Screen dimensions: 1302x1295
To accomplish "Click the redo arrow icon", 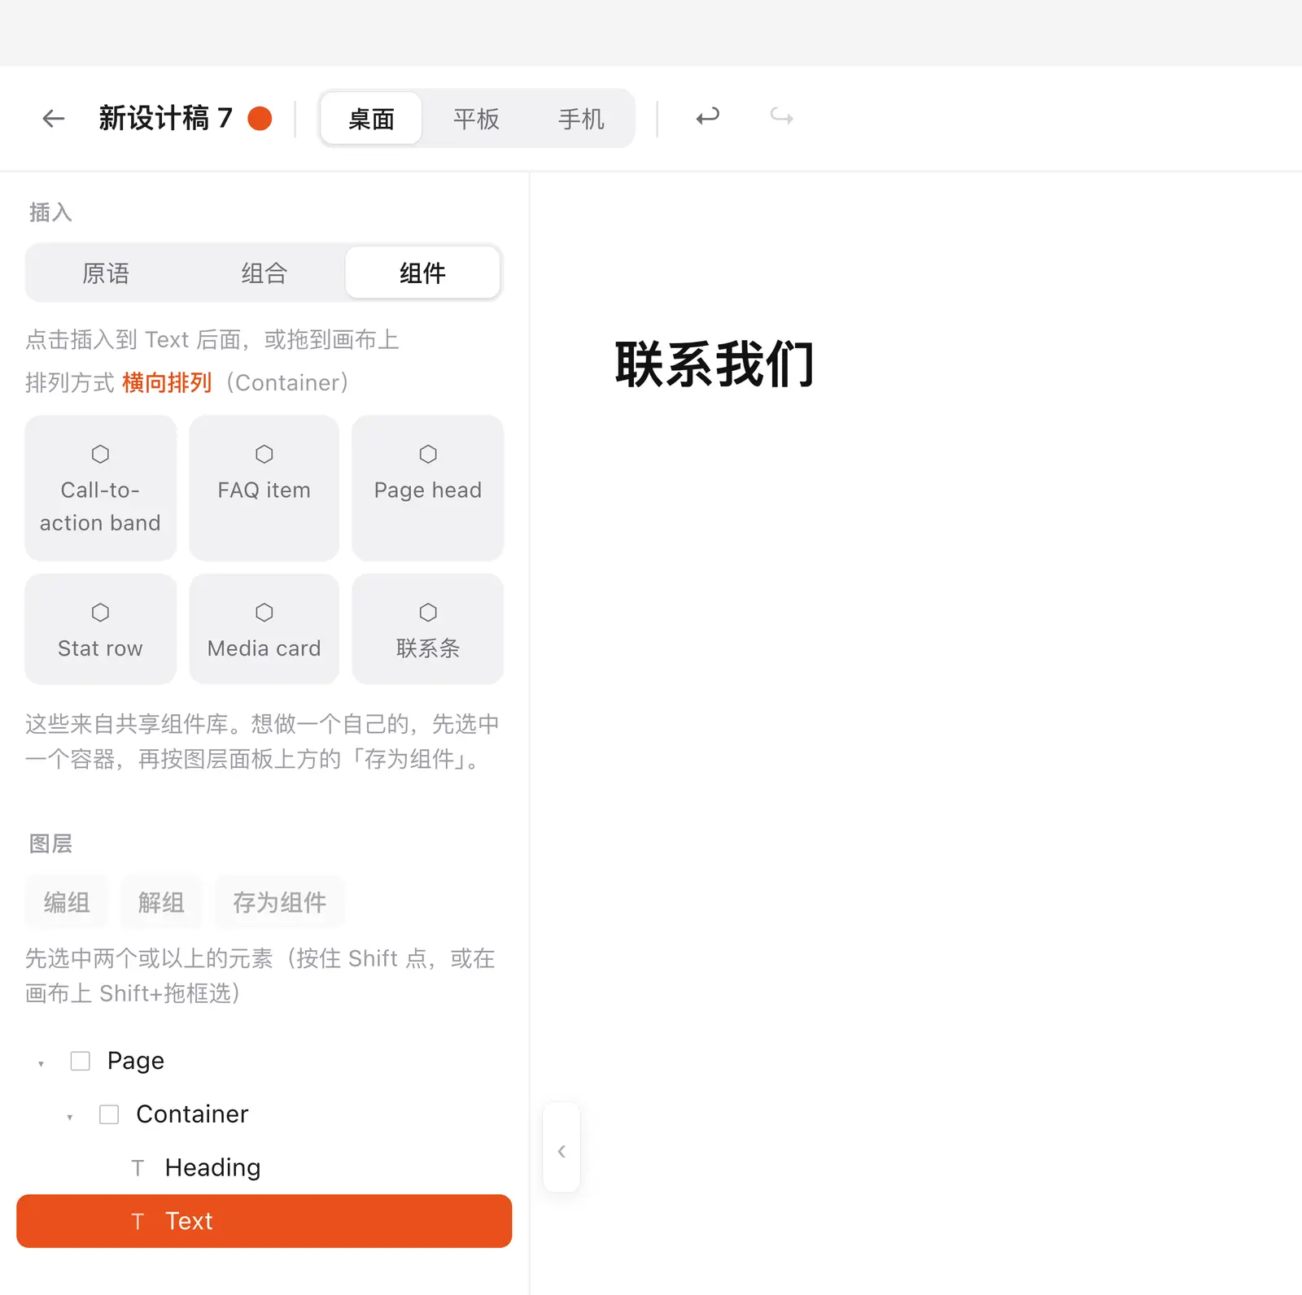I will click(782, 117).
